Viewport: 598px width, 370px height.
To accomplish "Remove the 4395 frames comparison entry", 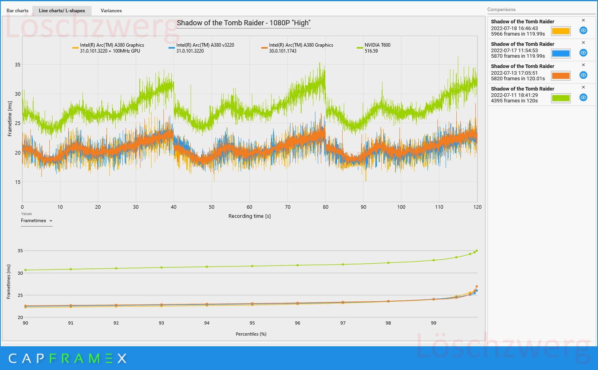I will click(583, 87).
